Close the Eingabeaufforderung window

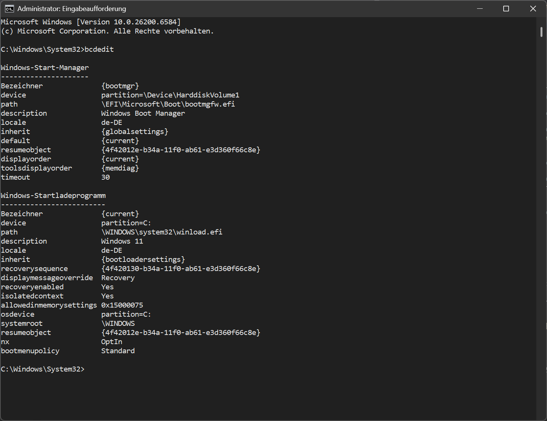(533, 8)
